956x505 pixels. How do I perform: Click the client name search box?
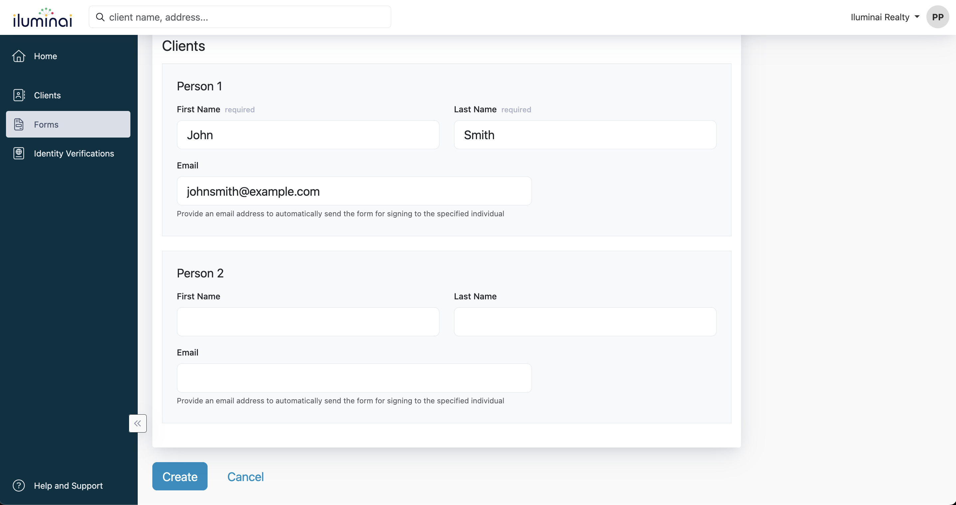pos(245,17)
